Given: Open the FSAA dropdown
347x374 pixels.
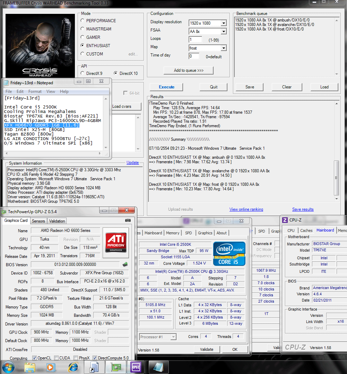Looking at the screenshot, I should tap(224, 32).
